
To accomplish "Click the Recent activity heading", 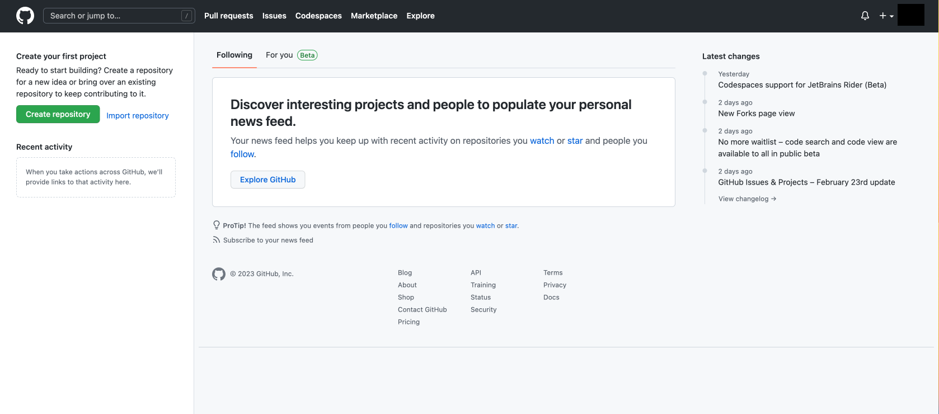I will pos(44,147).
